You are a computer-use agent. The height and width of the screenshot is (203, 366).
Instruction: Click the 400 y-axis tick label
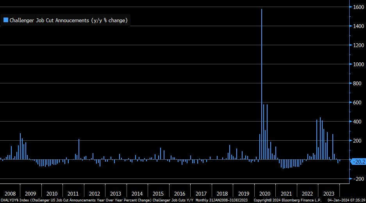click(358, 122)
